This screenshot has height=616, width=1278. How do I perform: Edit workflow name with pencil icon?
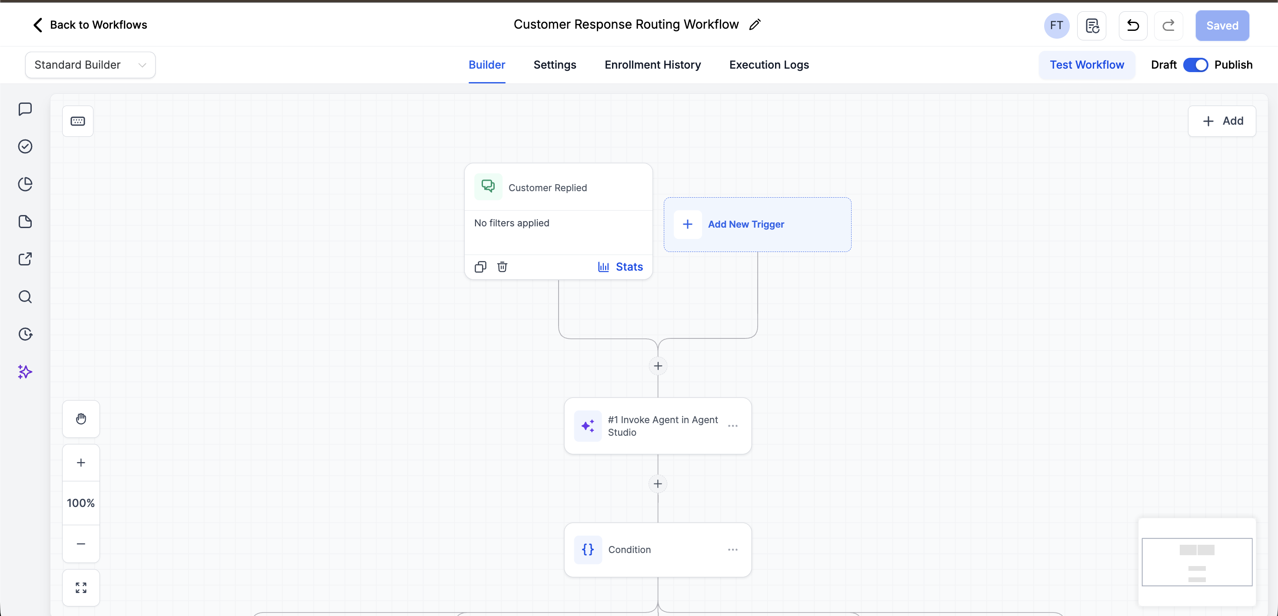[x=755, y=24]
